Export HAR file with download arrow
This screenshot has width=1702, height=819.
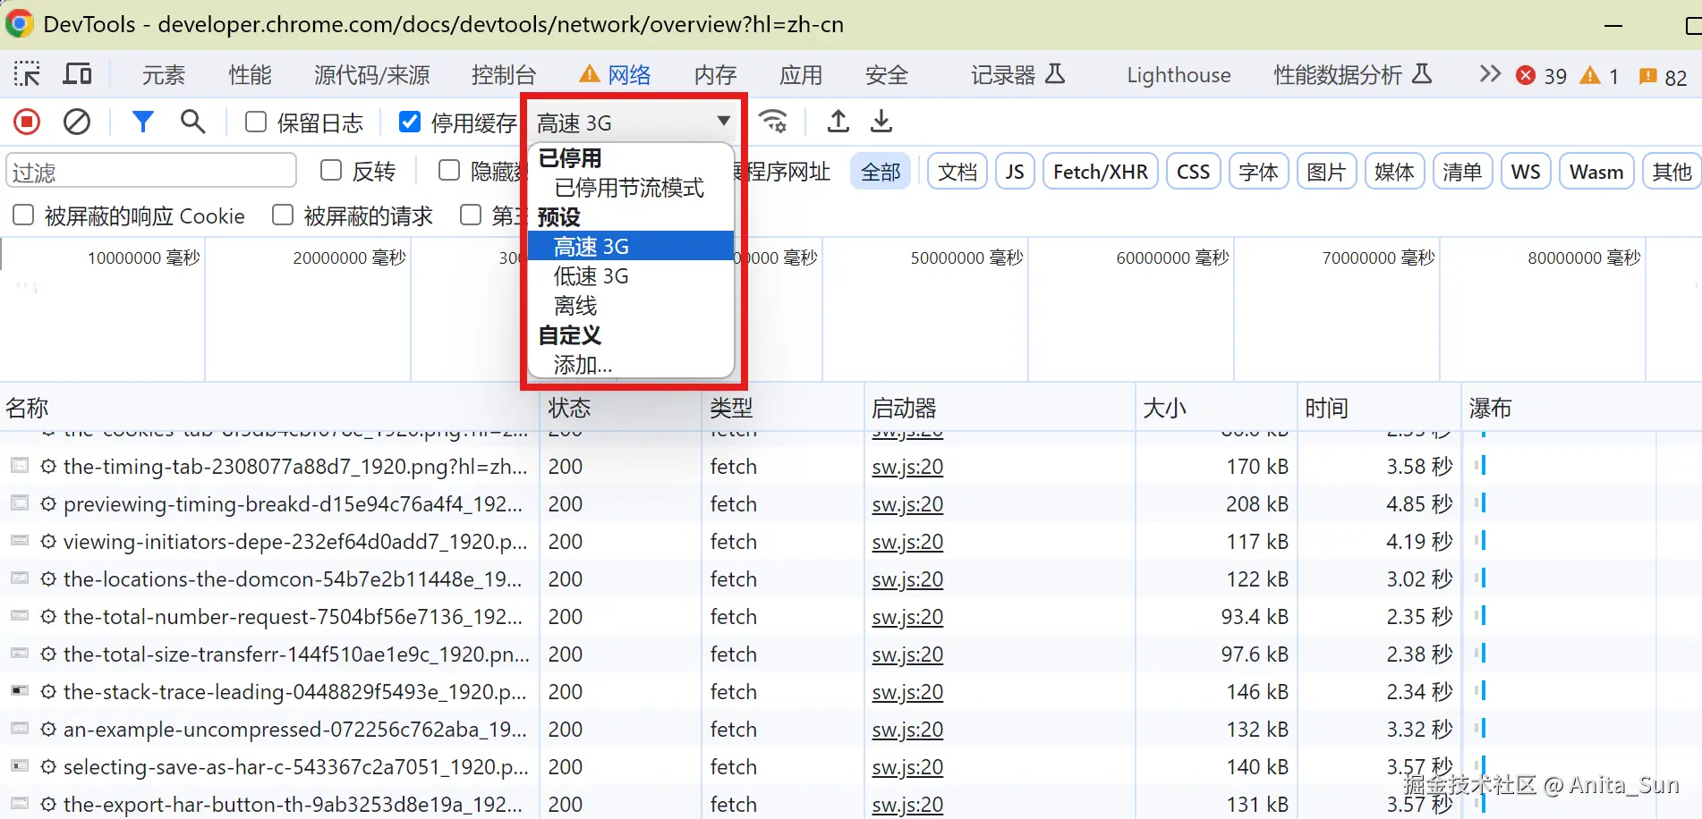tap(881, 122)
